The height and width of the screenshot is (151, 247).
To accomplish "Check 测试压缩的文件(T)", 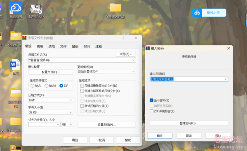I will coord(82,106).
